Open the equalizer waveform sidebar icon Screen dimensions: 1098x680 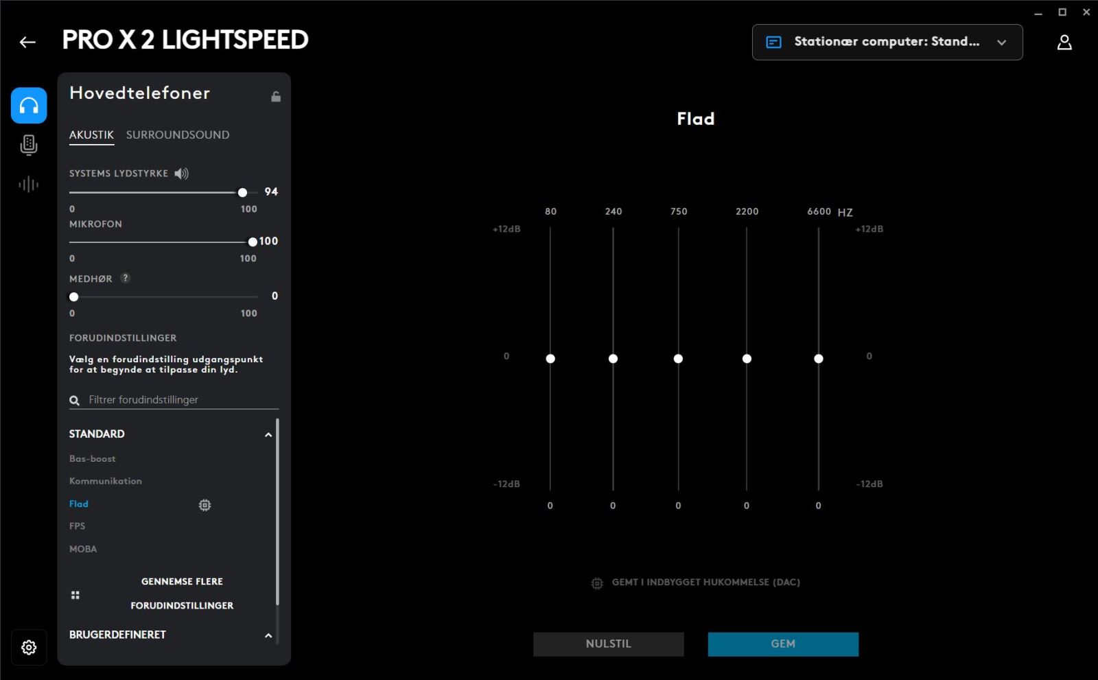pyautogui.click(x=29, y=184)
